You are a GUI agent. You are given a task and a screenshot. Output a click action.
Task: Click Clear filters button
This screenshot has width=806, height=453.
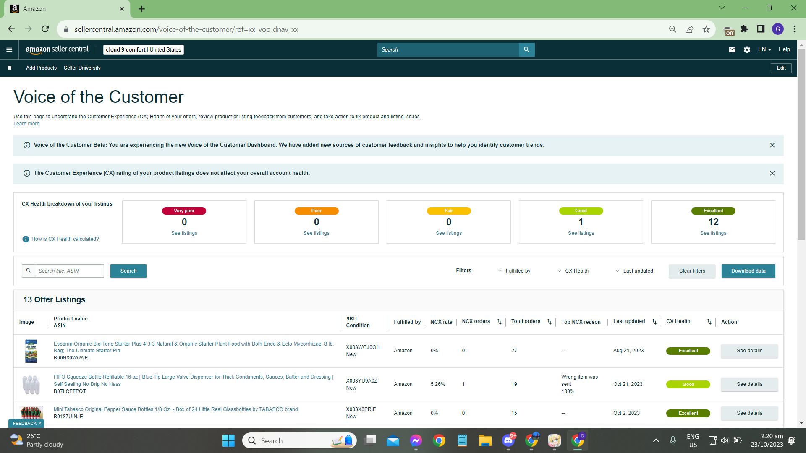coord(692,271)
